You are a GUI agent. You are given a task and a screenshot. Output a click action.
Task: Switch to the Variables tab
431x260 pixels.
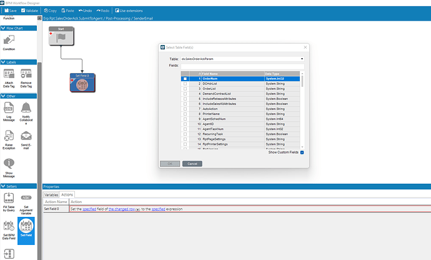(x=51, y=195)
